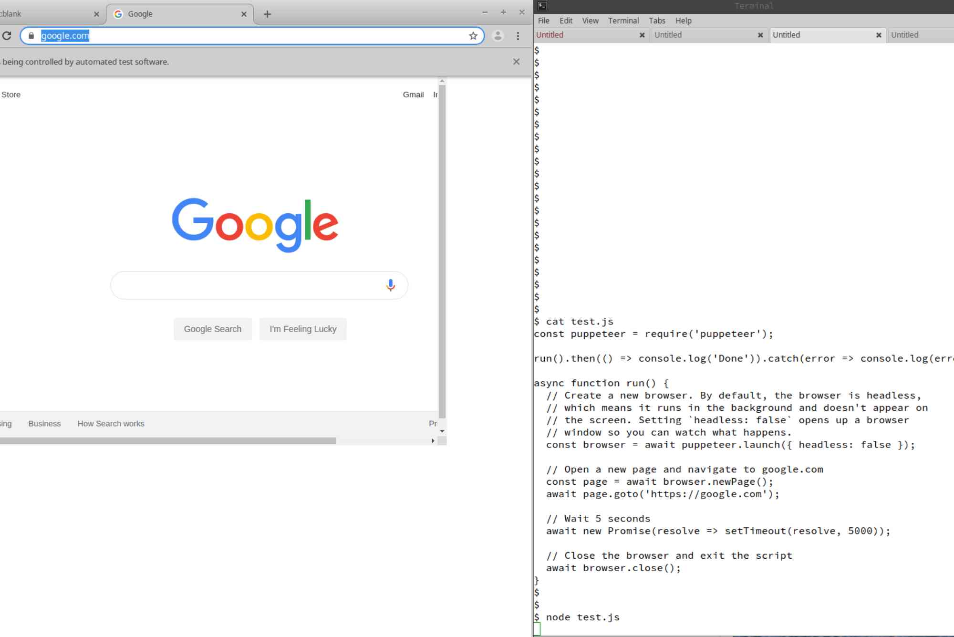This screenshot has width=954, height=637.
Task: Close the Google tab in Chrome
Action: 244,14
